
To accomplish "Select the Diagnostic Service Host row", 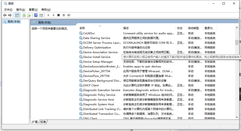I will tap(147, 100).
